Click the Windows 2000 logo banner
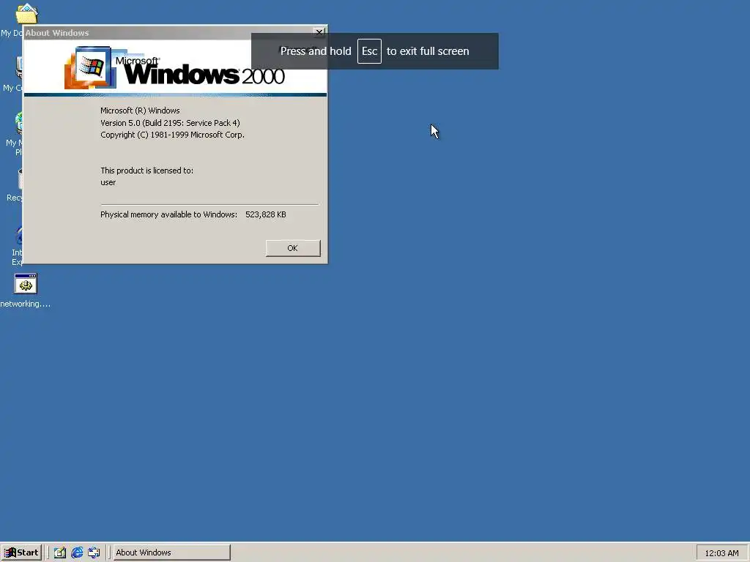750x562 pixels. point(175,67)
